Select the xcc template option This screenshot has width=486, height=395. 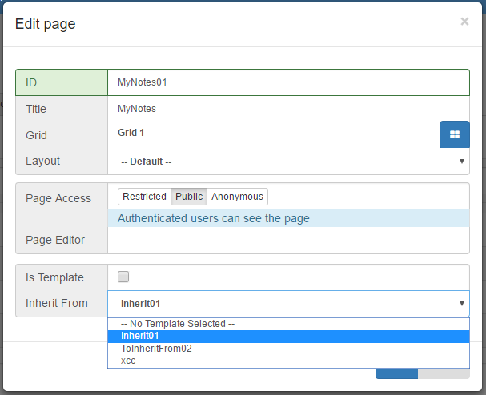pos(128,361)
